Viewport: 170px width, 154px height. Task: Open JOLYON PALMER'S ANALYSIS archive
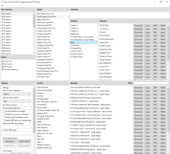(48, 110)
